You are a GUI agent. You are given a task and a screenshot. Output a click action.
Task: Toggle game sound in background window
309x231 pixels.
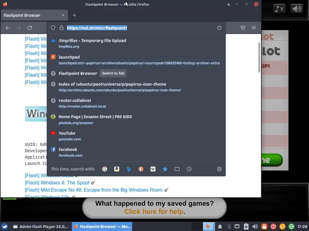(297, 9)
